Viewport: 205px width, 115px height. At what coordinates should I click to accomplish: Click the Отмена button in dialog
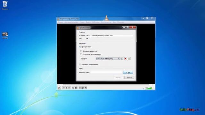[x=129, y=78]
